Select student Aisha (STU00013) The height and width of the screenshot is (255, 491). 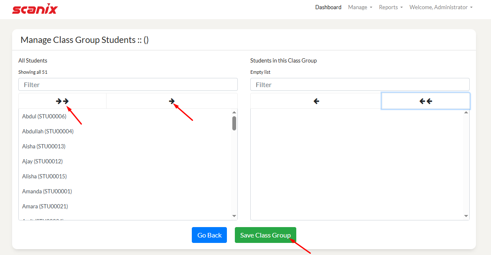click(44, 146)
